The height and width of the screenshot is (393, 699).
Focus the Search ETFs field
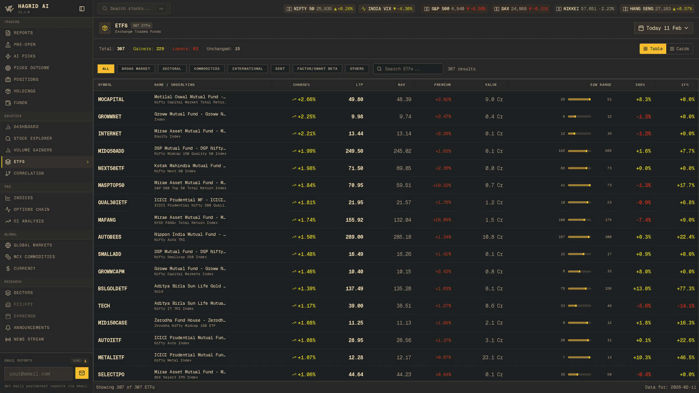408,69
